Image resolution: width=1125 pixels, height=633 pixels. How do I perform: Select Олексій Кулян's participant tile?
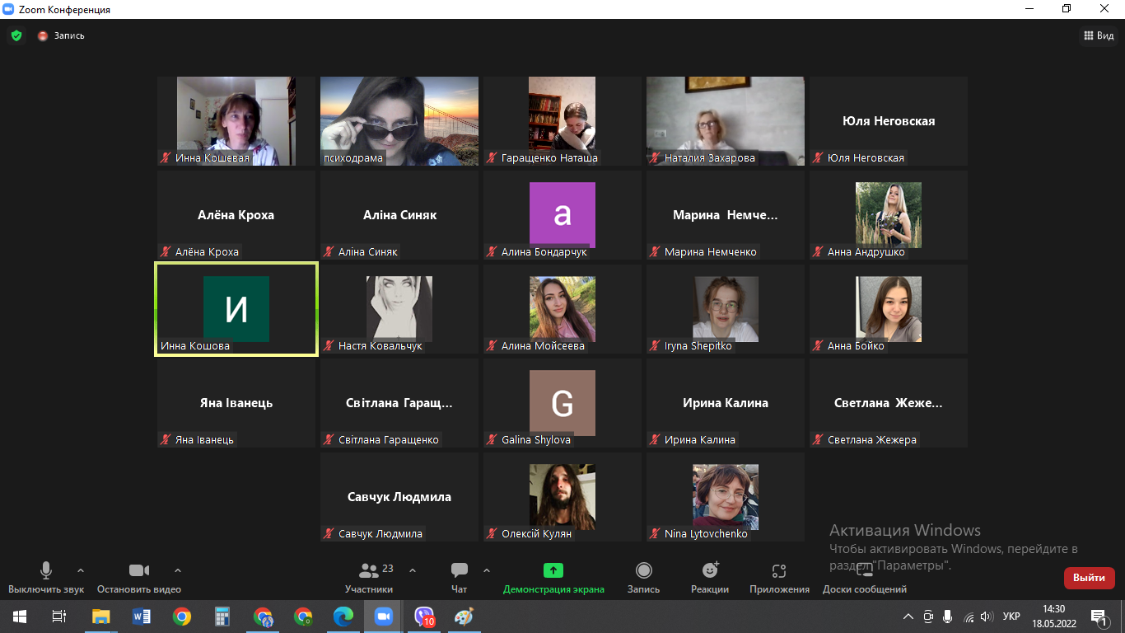(562, 496)
